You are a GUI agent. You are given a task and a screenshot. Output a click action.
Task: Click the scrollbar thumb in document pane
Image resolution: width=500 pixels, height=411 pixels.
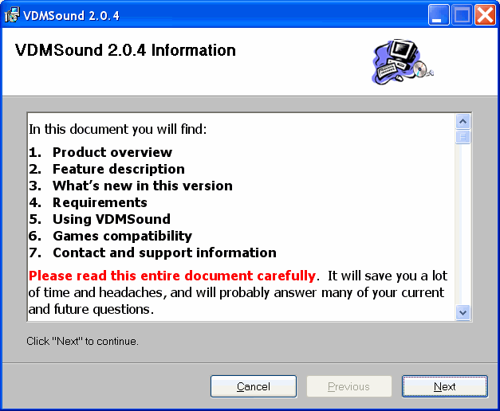[x=463, y=137]
